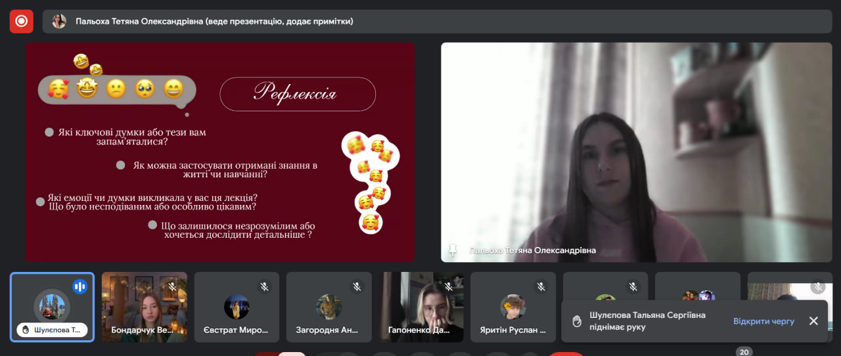Click the emoji reaction bubble on slide
The width and height of the screenshot is (841, 356).
[x=117, y=89]
